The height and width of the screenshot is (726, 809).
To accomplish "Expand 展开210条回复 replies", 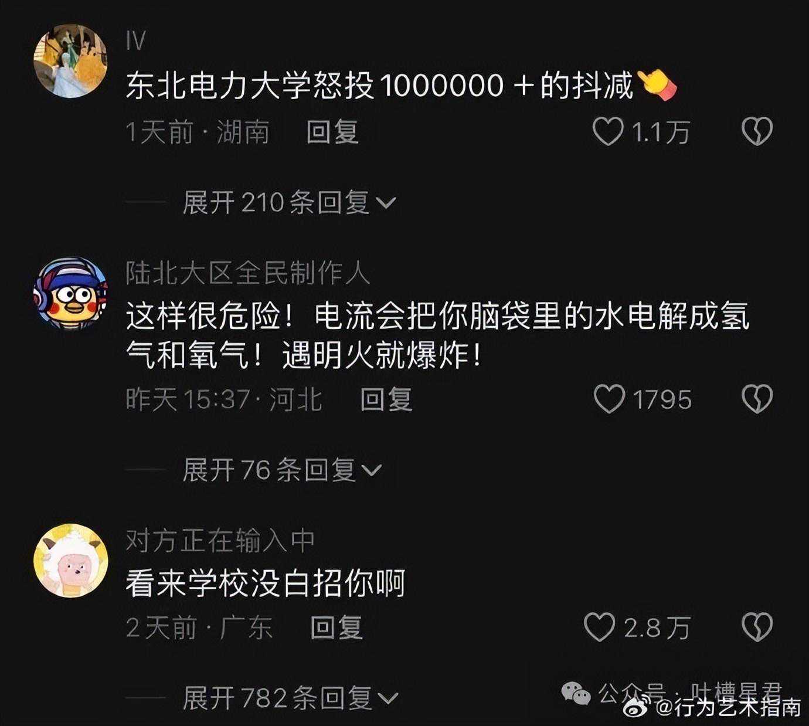I will click(290, 203).
